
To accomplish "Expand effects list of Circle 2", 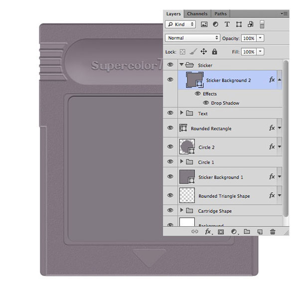I will coord(280,147).
